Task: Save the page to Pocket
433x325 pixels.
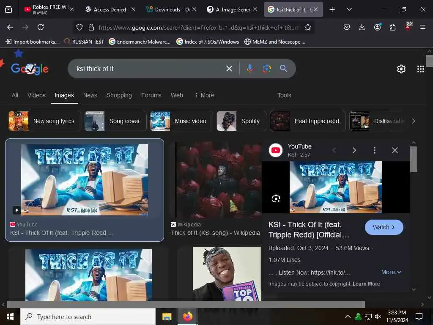Action: [x=347, y=27]
